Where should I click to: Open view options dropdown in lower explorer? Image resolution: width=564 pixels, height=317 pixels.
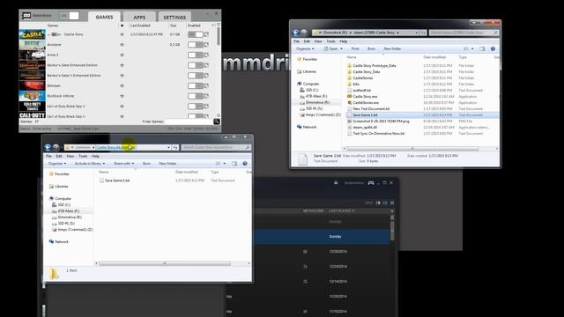225,164
